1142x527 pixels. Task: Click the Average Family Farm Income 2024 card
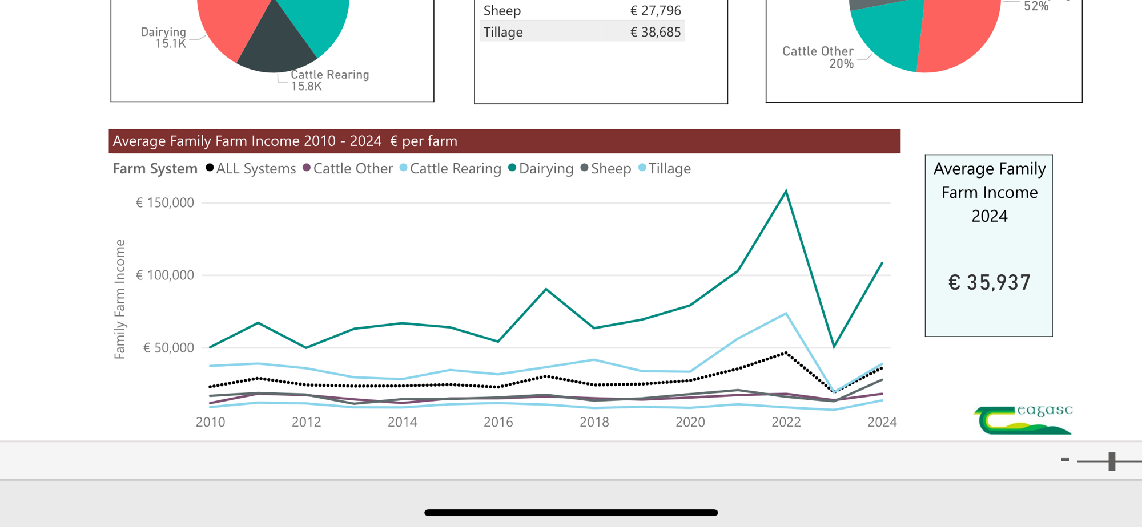[989, 245]
